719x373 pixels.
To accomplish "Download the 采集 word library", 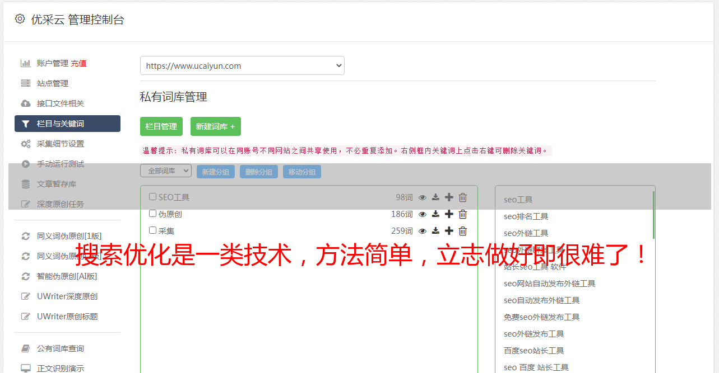I will pos(435,231).
